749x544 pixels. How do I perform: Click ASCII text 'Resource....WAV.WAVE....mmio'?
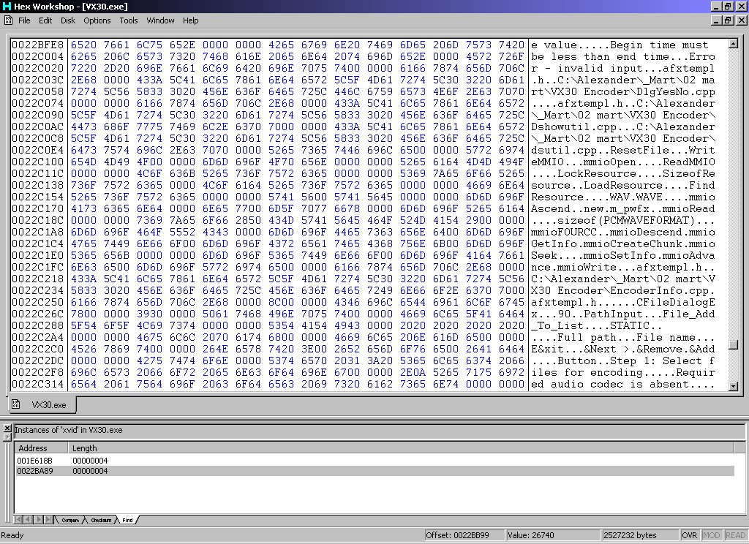[x=623, y=197]
